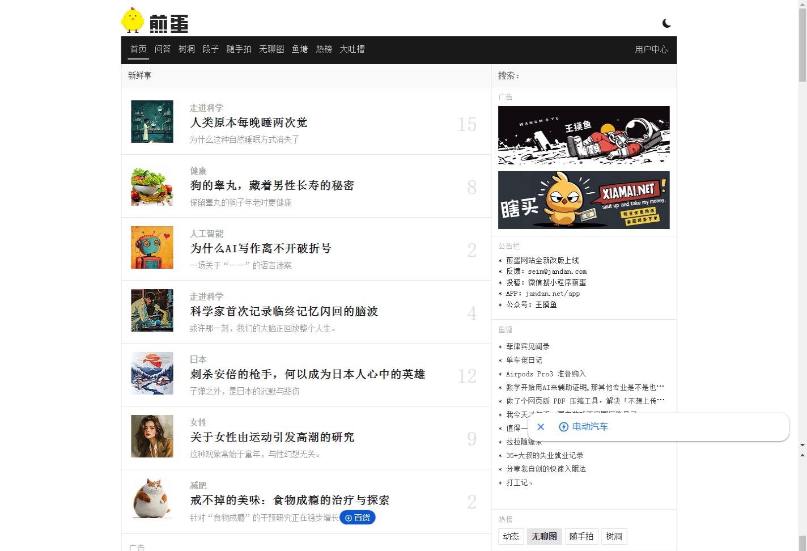Viewport: 807px width, 551px height.
Task: Open 用户中心 in the top bar
Action: click(x=651, y=50)
